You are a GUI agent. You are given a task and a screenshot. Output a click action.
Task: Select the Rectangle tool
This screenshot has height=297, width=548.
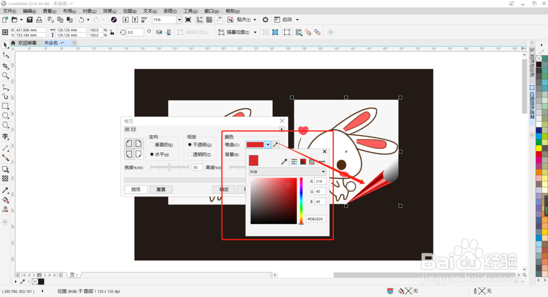tap(5, 106)
